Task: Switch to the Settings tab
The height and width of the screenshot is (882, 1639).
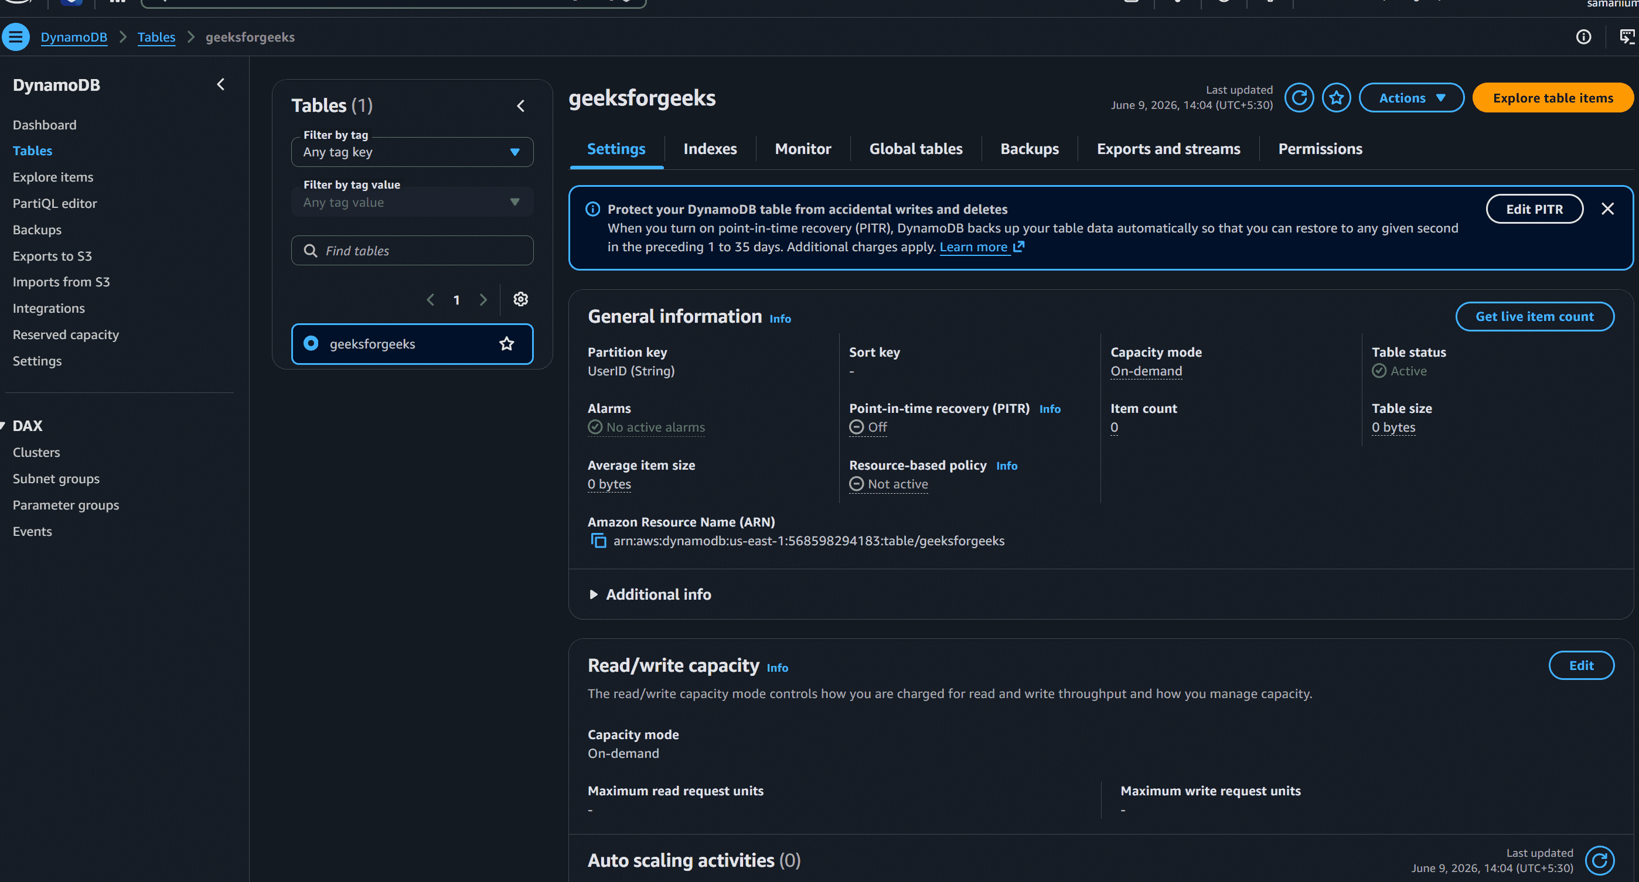Action: point(616,149)
